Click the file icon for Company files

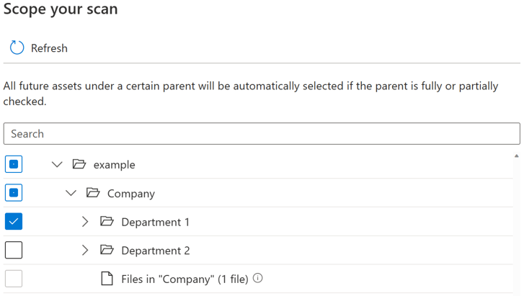pyautogui.click(x=107, y=279)
